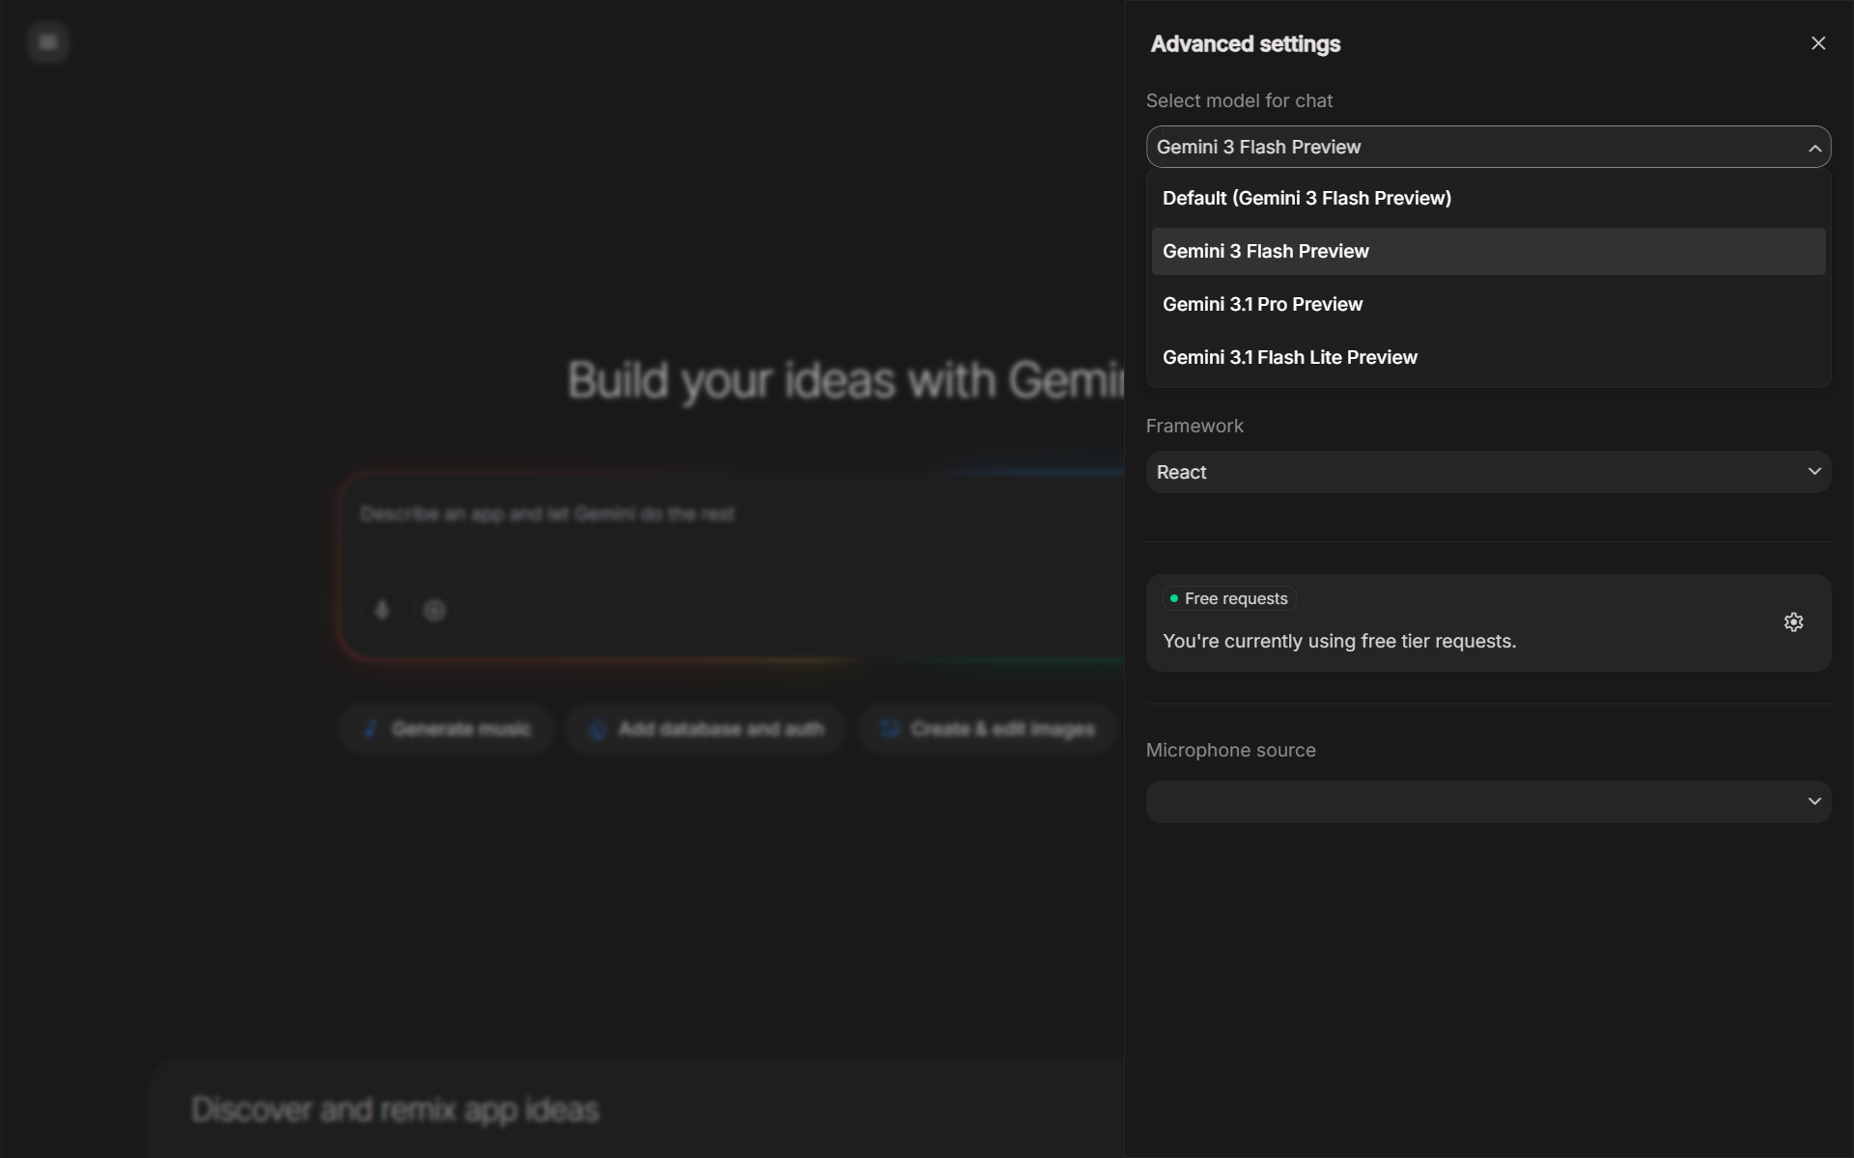Click the Generate music suggestion chip
The height and width of the screenshot is (1158, 1854).
pyautogui.click(x=446, y=729)
